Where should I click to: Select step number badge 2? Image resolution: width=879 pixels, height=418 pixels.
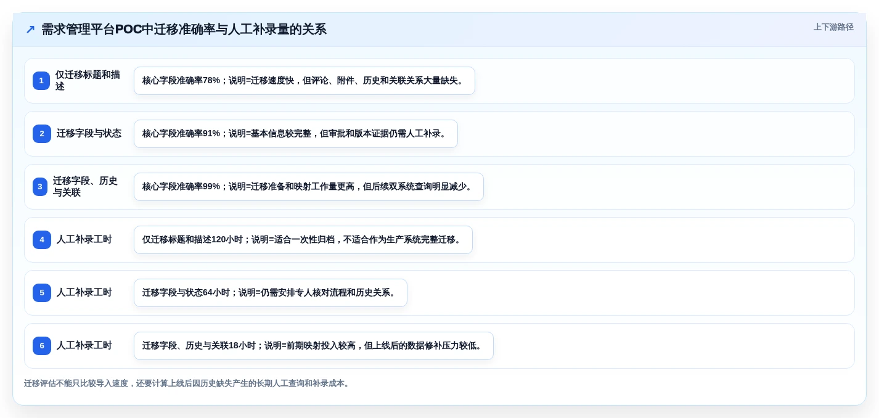click(x=42, y=134)
